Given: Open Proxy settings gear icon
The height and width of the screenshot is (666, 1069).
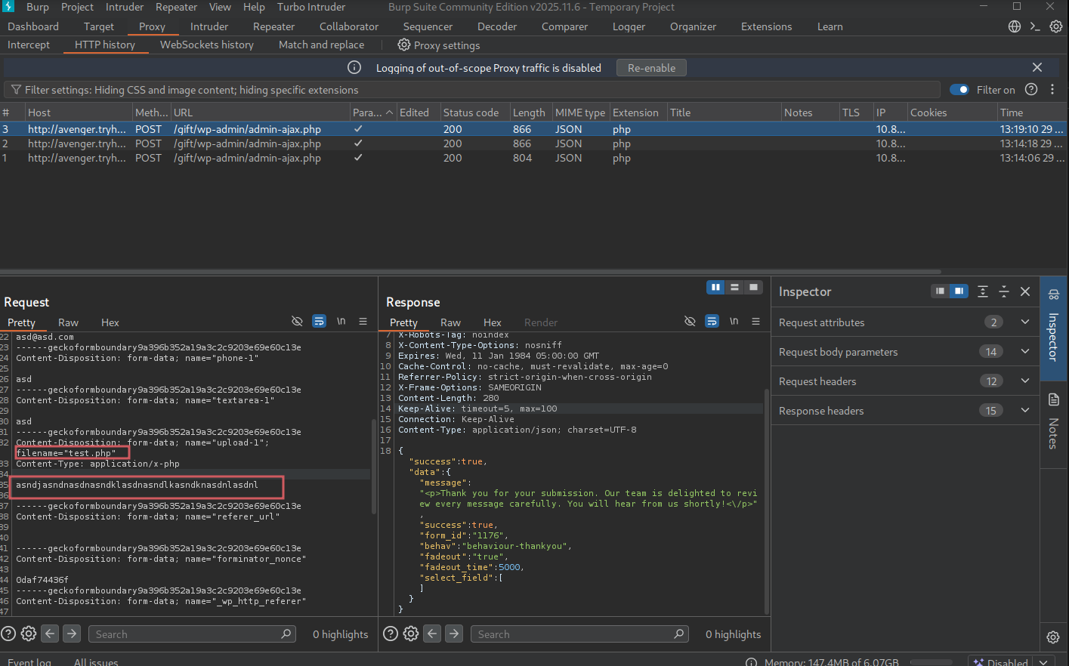Looking at the screenshot, I should [x=404, y=45].
